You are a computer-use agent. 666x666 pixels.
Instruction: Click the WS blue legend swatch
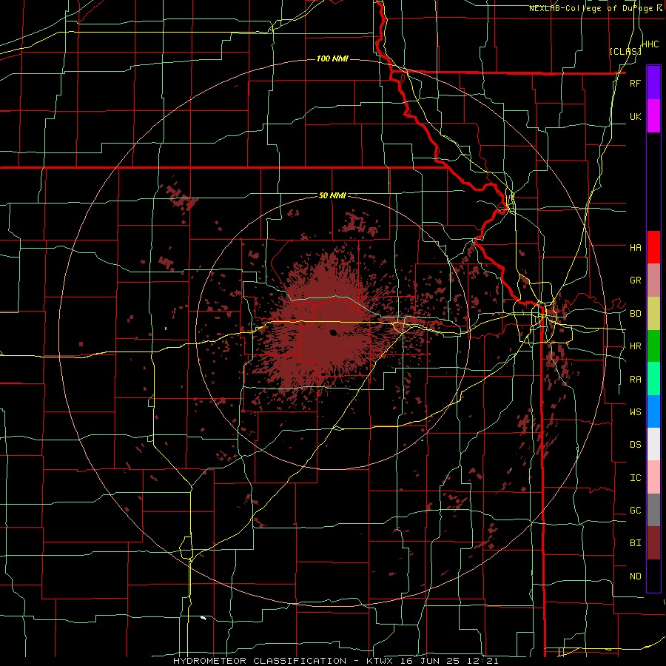tap(653, 411)
